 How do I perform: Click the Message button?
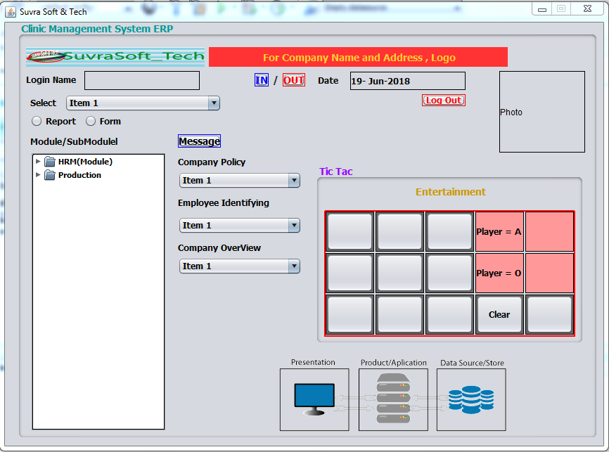click(x=199, y=141)
